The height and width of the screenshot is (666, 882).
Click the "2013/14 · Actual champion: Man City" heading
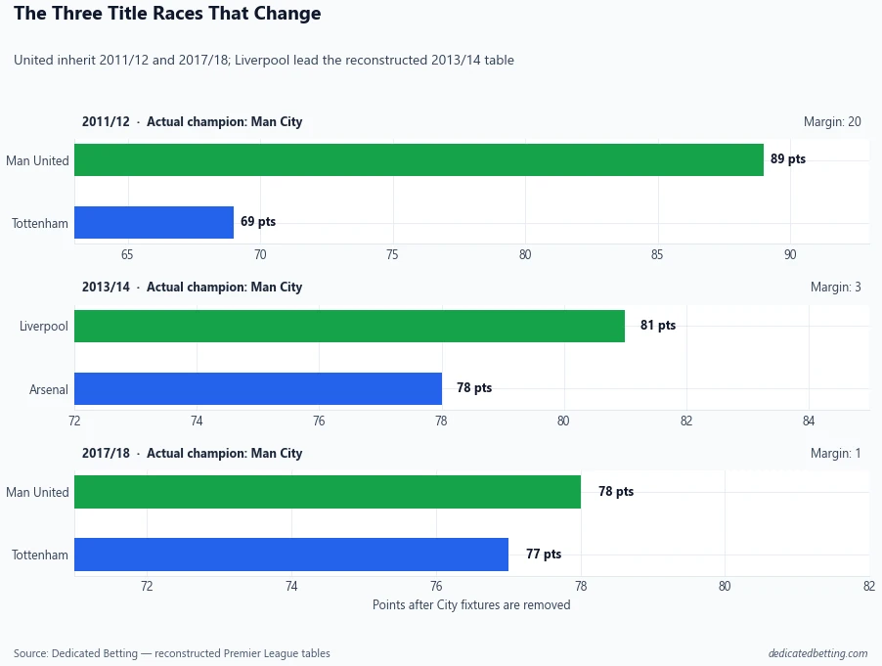click(x=192, y=287)
